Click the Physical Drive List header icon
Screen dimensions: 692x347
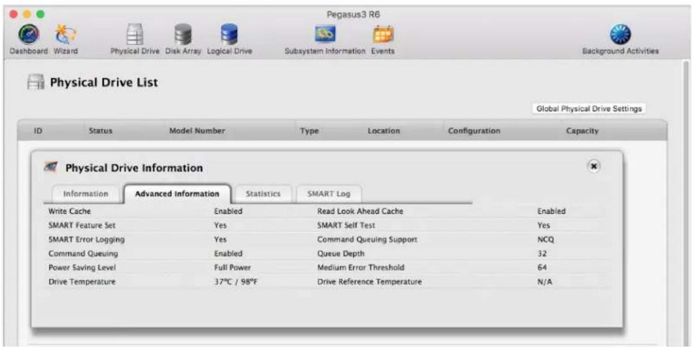(x=36, y=83)
